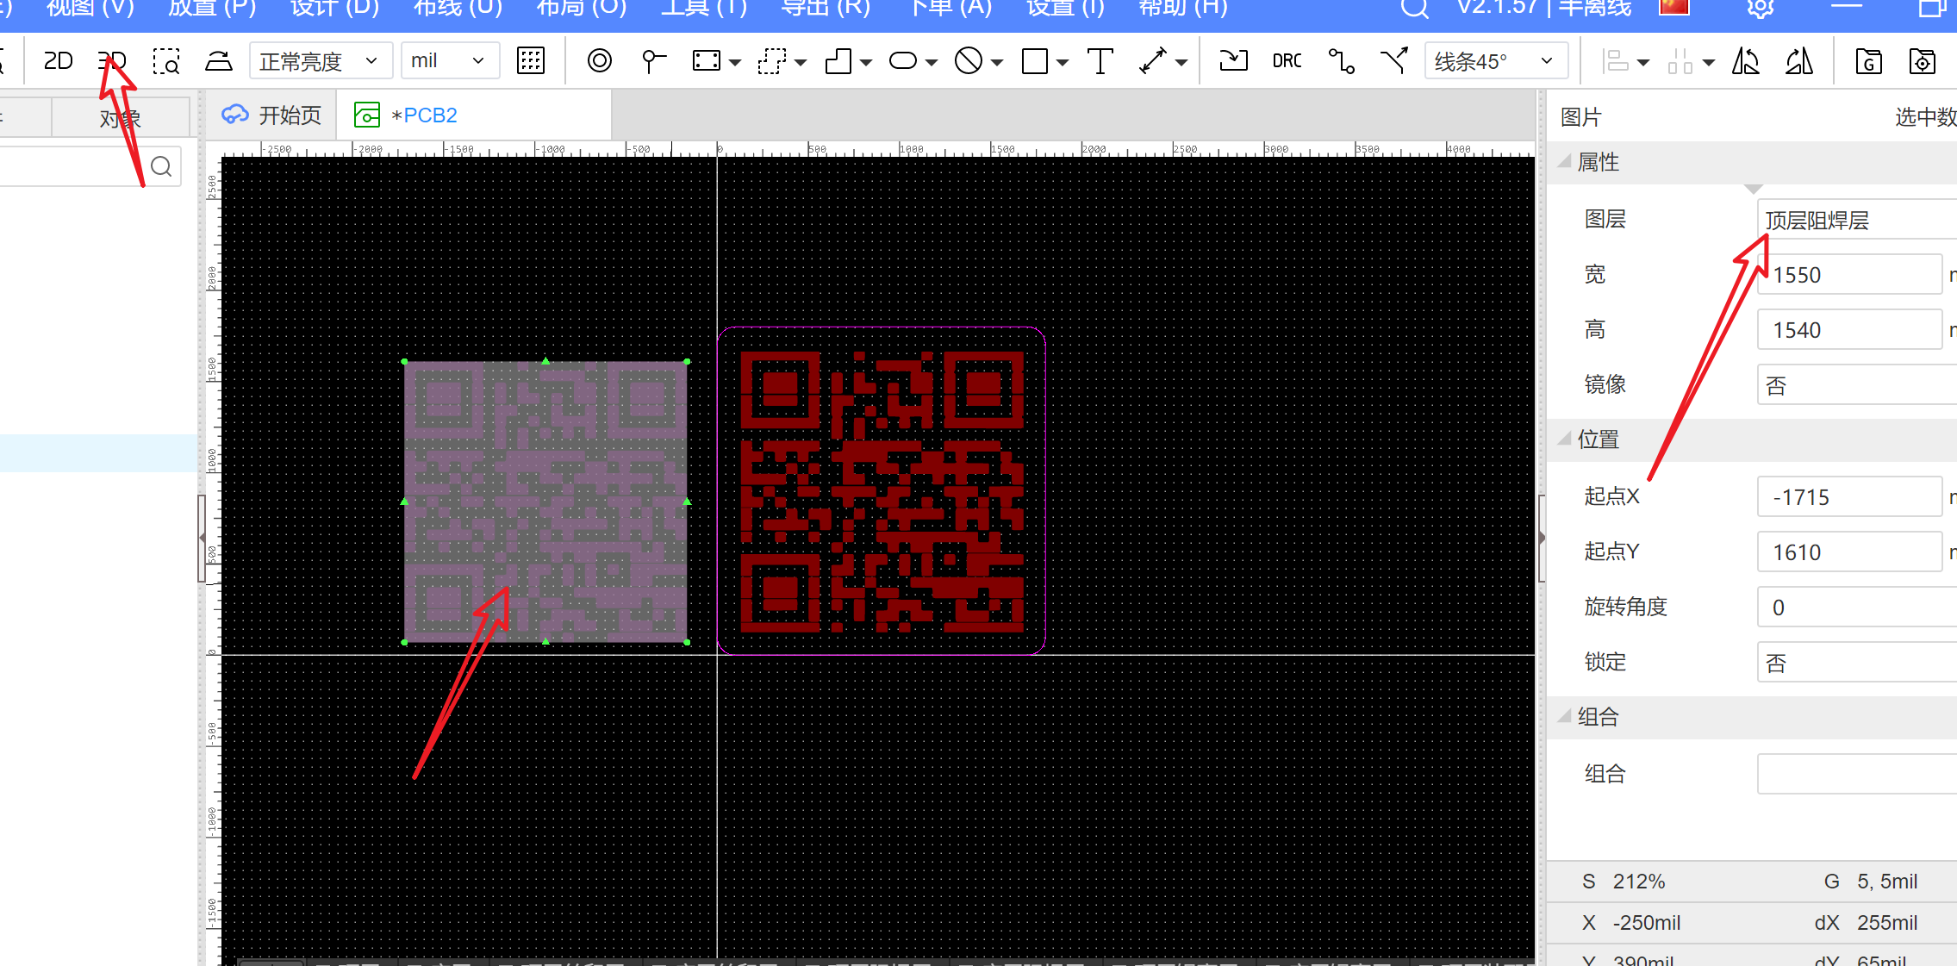Collapse the 属性 section
The width and height of the screenshot is (1957, 966).
click(x=1564, y=162)
